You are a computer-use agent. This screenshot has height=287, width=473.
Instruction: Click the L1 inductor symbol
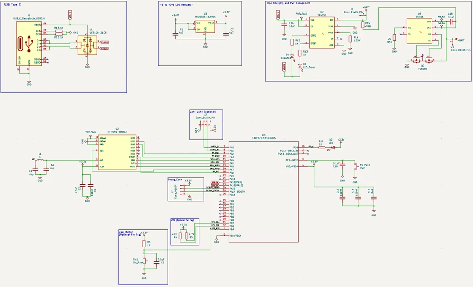(40, 160)
